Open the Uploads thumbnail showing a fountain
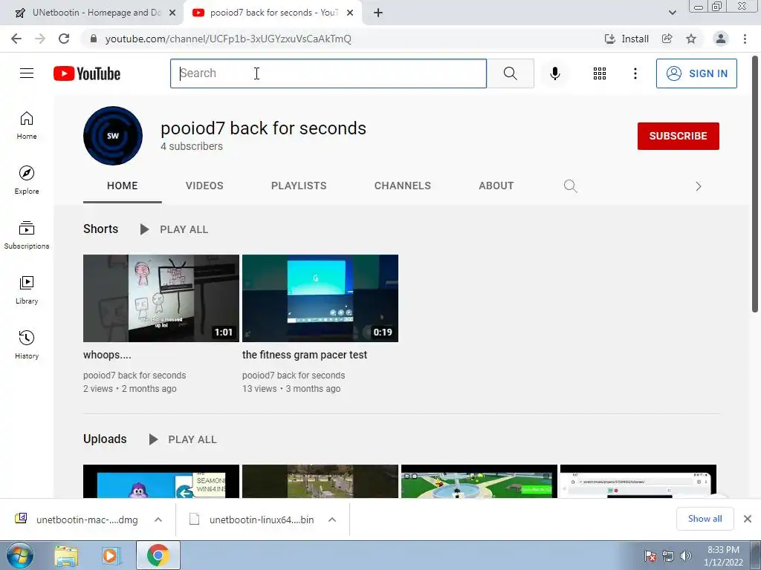This screenshot has width=761, height=570. click(x=479, y=481)
